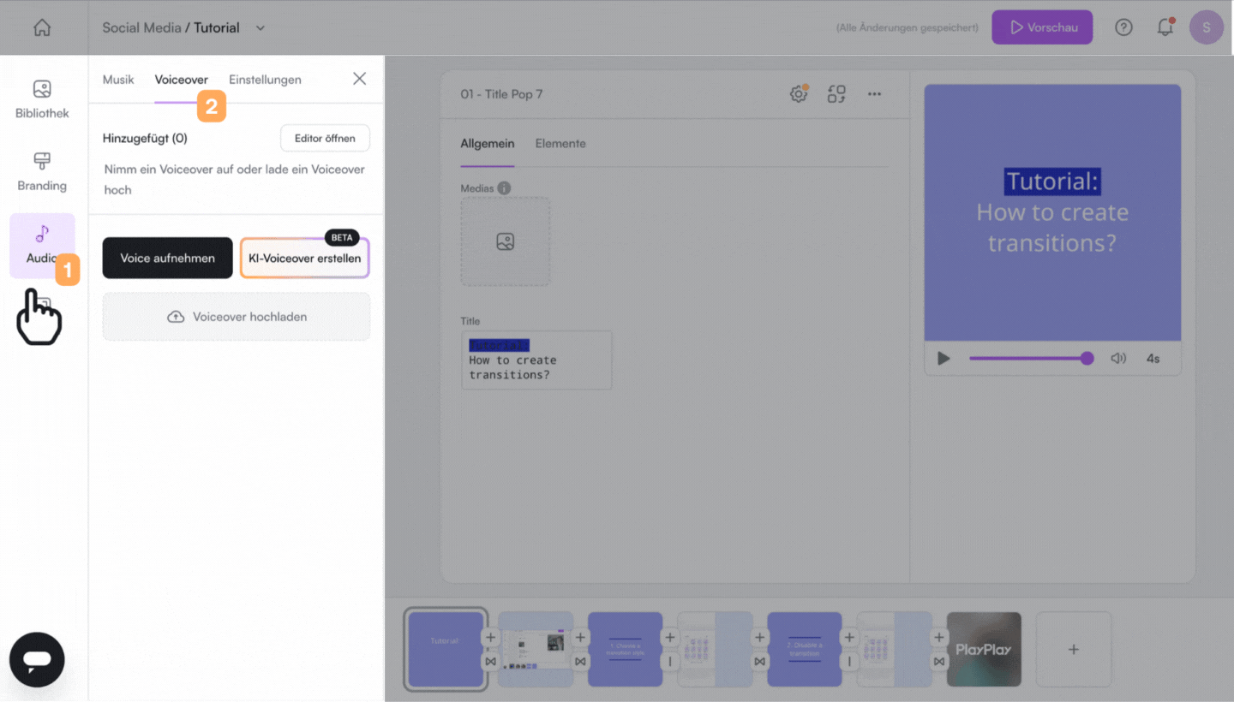The width and height of the screenshot is (1234, 702).
Task: Click the info icon next to Medias
Action: pyautogui.click(x=504, y=188)
